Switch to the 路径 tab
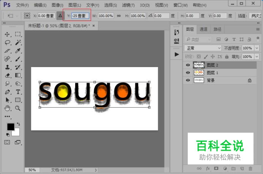The width and height of the screenshot is (263, 174). coord(217,30)
